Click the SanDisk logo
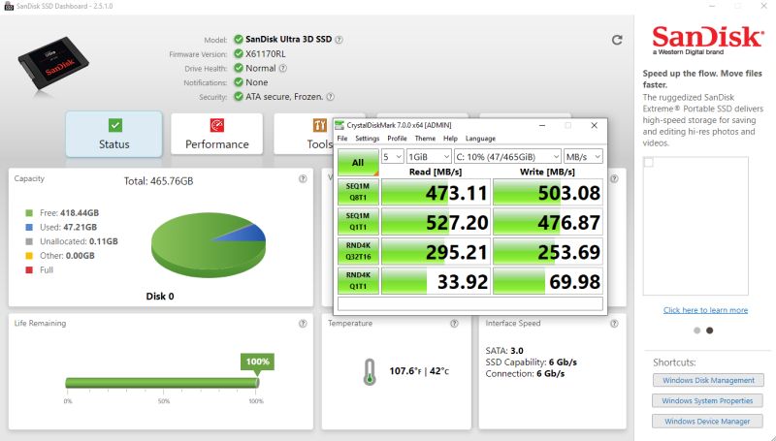The height and width of the screenshot is (441, 776). tap(708, 40)
